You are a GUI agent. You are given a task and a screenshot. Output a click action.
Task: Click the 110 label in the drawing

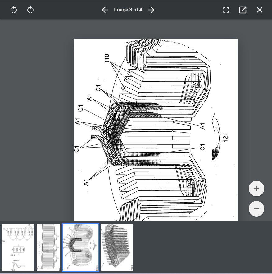[107, 58]
